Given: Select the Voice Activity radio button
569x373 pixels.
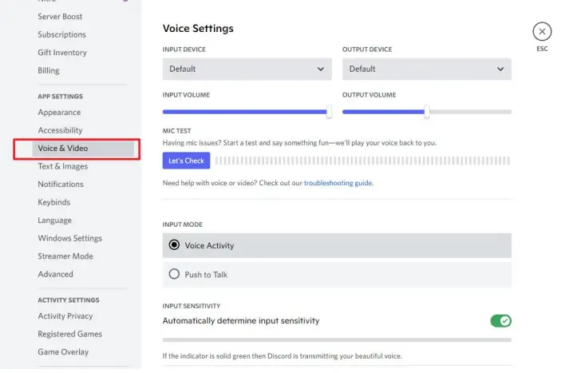Looking at the screenshot, I should pos(175,245).
